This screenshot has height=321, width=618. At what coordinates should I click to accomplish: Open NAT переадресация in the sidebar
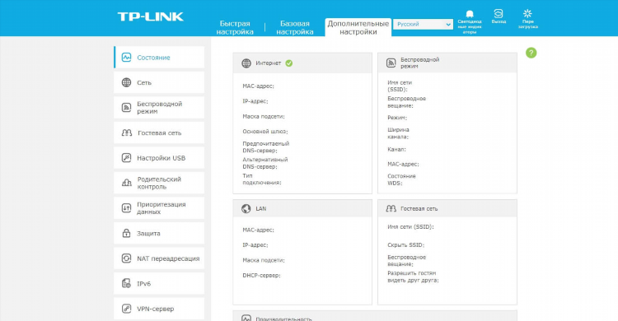pyautogui.click(x=159, y=258)
